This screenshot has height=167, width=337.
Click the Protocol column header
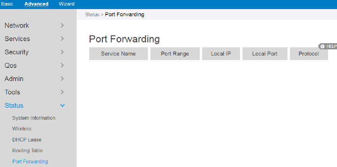point(309,54)
